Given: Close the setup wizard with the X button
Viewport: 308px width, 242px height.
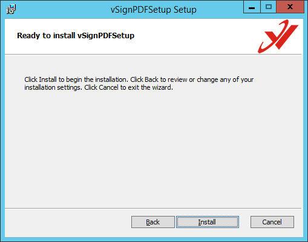Looking at the screenshot, I should click(x=290, y=7).
